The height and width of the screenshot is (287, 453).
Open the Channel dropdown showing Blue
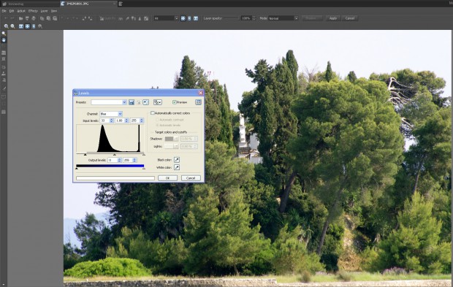pyautogui.click(x=120, y=114)
